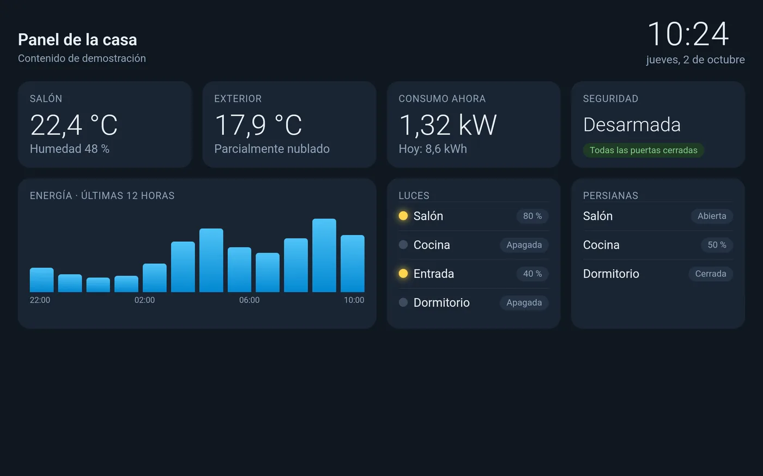Select the 17,9 °C outdoor temperature
The width and height of the screenshot is (763, 476).
(258, 125)
